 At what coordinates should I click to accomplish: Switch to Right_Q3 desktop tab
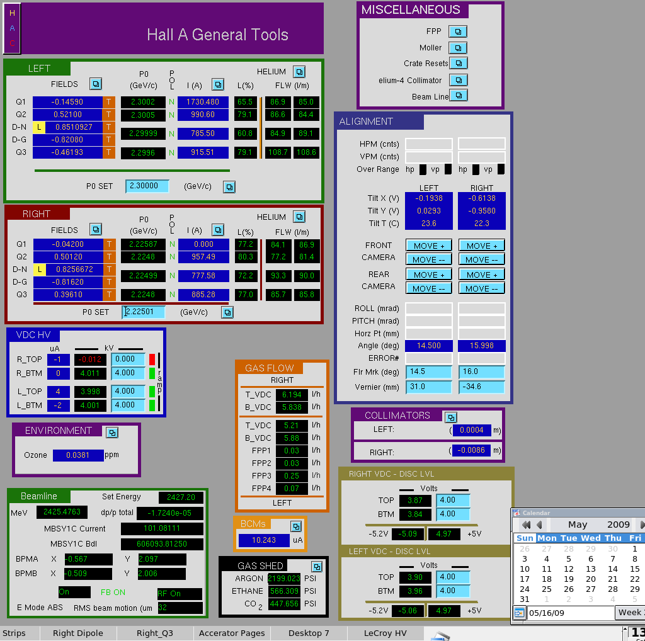pyautogui.click(x=155, y=633)
